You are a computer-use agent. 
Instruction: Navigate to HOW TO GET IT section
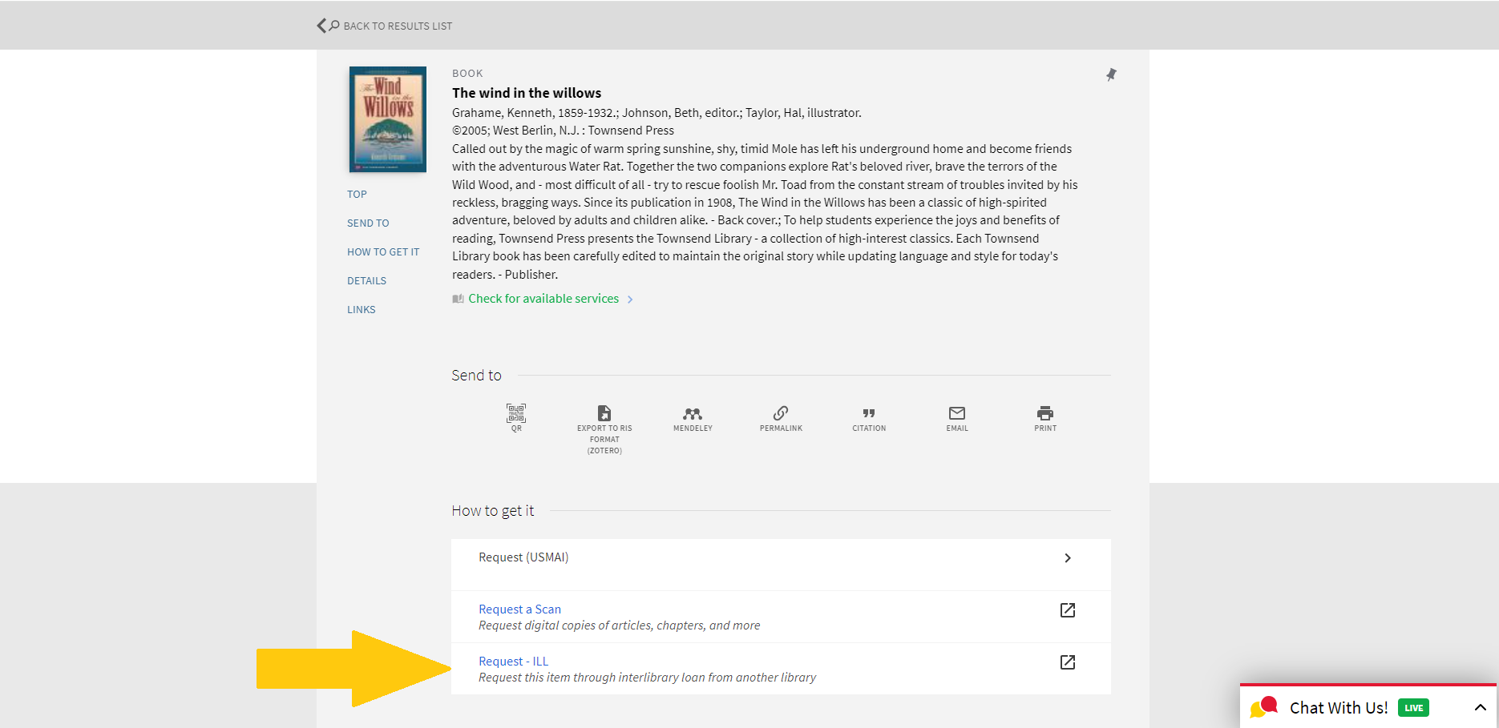pos(383,251)
